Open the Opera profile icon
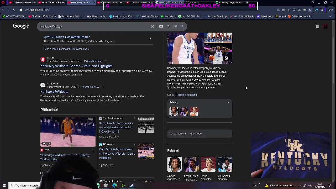336x189 pixels. (x=310, y=10)
